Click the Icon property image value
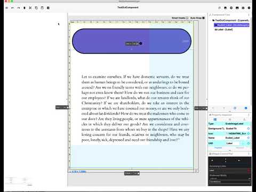The width and height of the screenshot is (256, 192). [x=236, y=133]
